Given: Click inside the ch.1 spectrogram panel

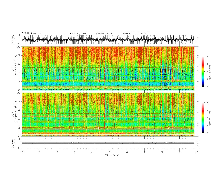Looking at the screenshot, I should (x=108, y=68).
